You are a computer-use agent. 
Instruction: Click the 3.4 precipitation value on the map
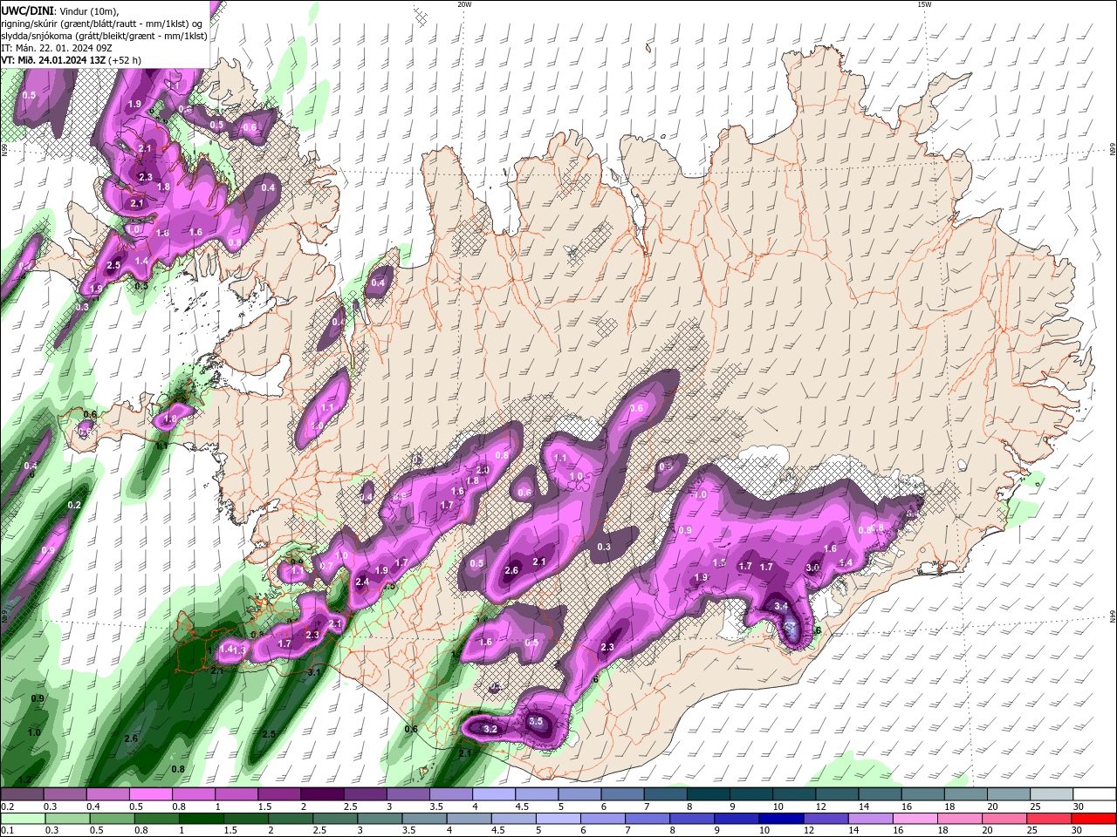[x=781, y=607]
